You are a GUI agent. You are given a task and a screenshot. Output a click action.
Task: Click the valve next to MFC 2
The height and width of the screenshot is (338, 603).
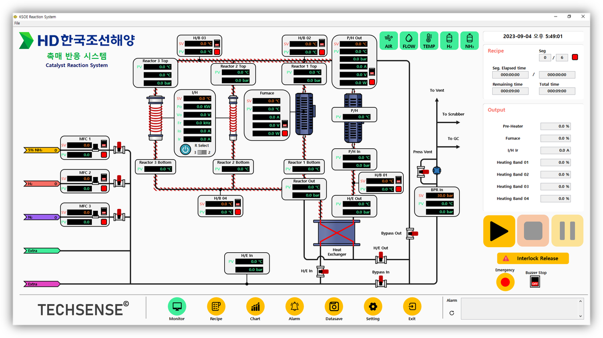click(x=119, y=182)
